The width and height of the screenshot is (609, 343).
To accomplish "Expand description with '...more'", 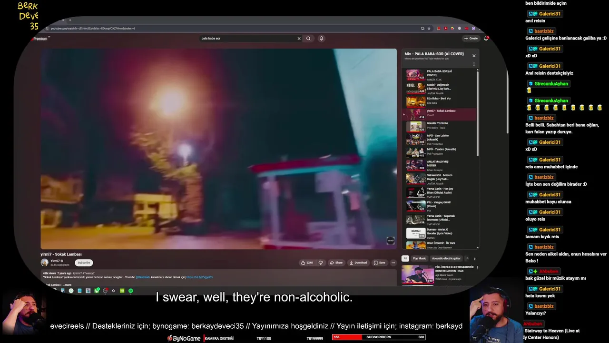I will tap(67, 285).
